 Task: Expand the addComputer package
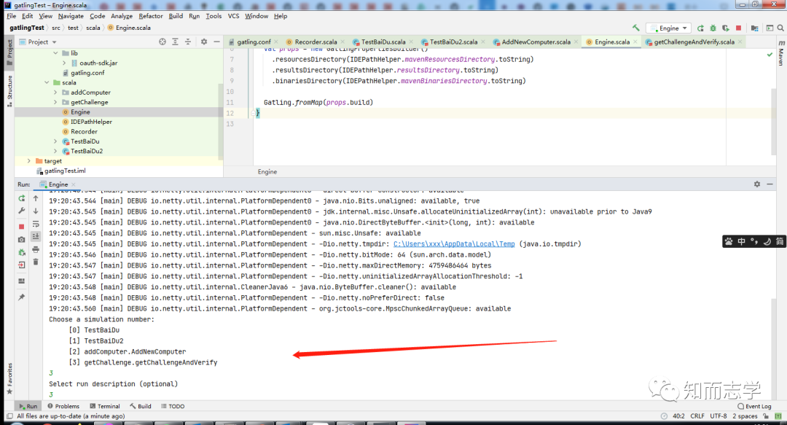click(55, 93)
